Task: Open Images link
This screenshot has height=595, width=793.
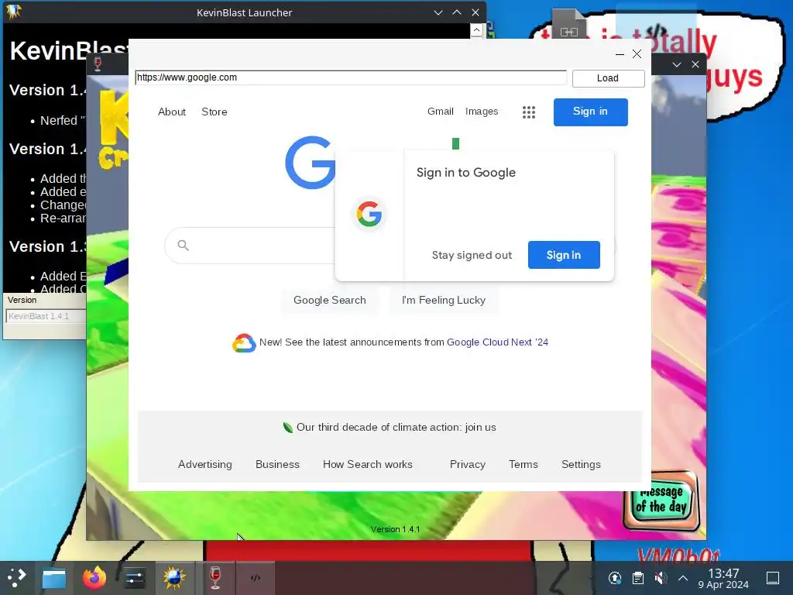Action: coord(482,112)
